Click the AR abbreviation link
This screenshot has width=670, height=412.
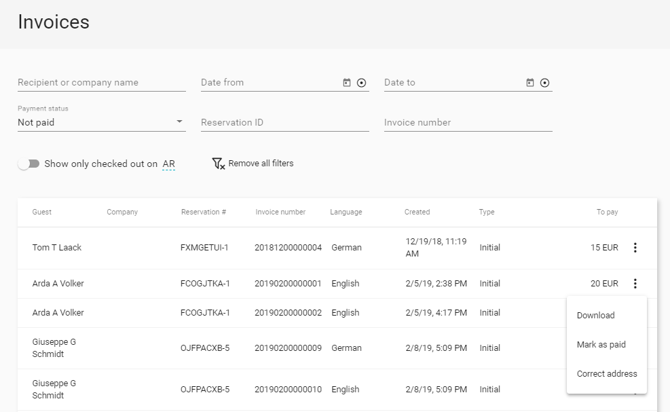pyautogui.click(x=169, y=164)
